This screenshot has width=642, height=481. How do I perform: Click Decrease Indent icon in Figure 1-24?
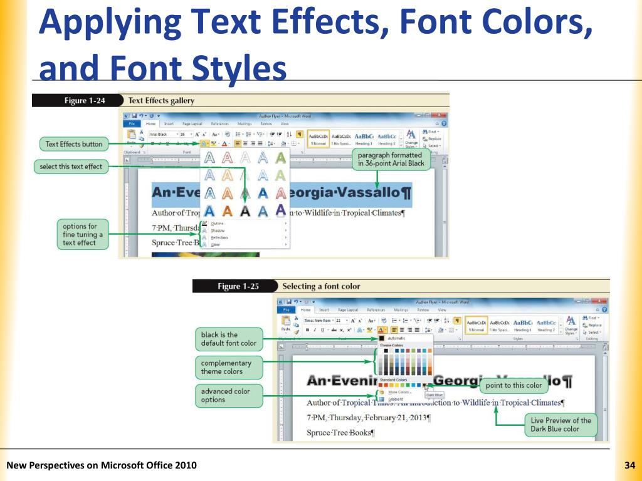pos(273,135)
